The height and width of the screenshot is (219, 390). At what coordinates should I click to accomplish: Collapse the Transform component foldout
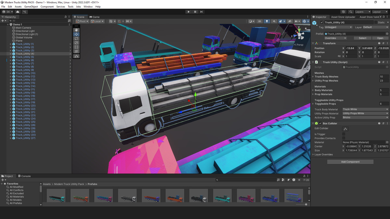(x=313, y=43)
